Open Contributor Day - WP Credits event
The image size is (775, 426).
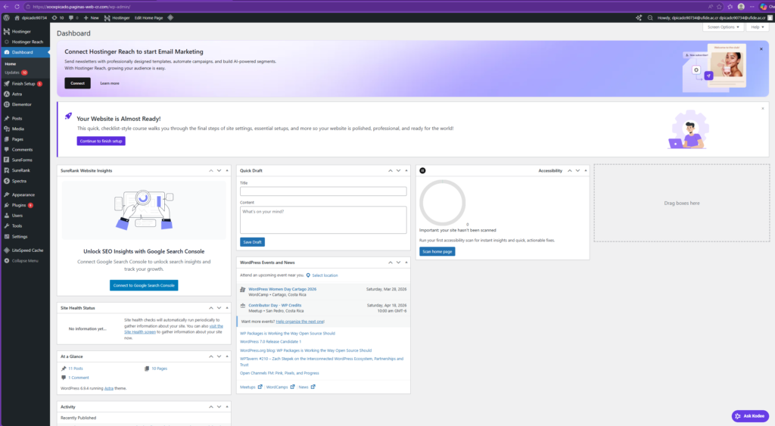click(275, 306)
